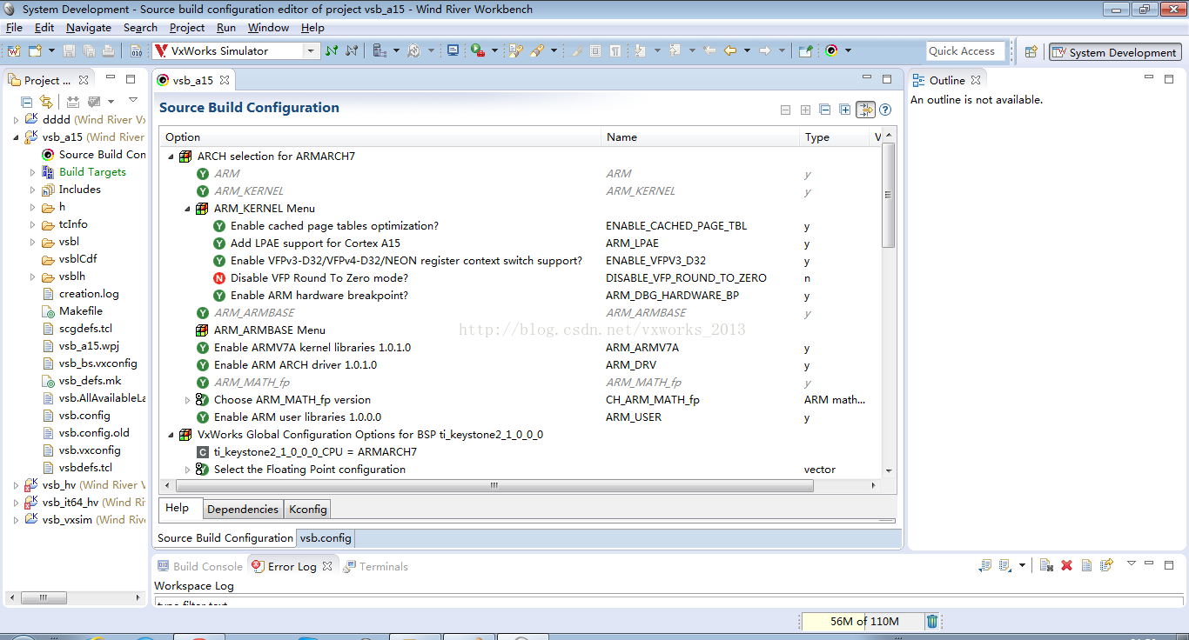Toggle Y on Add LPAE support for Cortex A15
This screenshot has width=1189, height=640.
pyautogui.click(x=219, y=243)
